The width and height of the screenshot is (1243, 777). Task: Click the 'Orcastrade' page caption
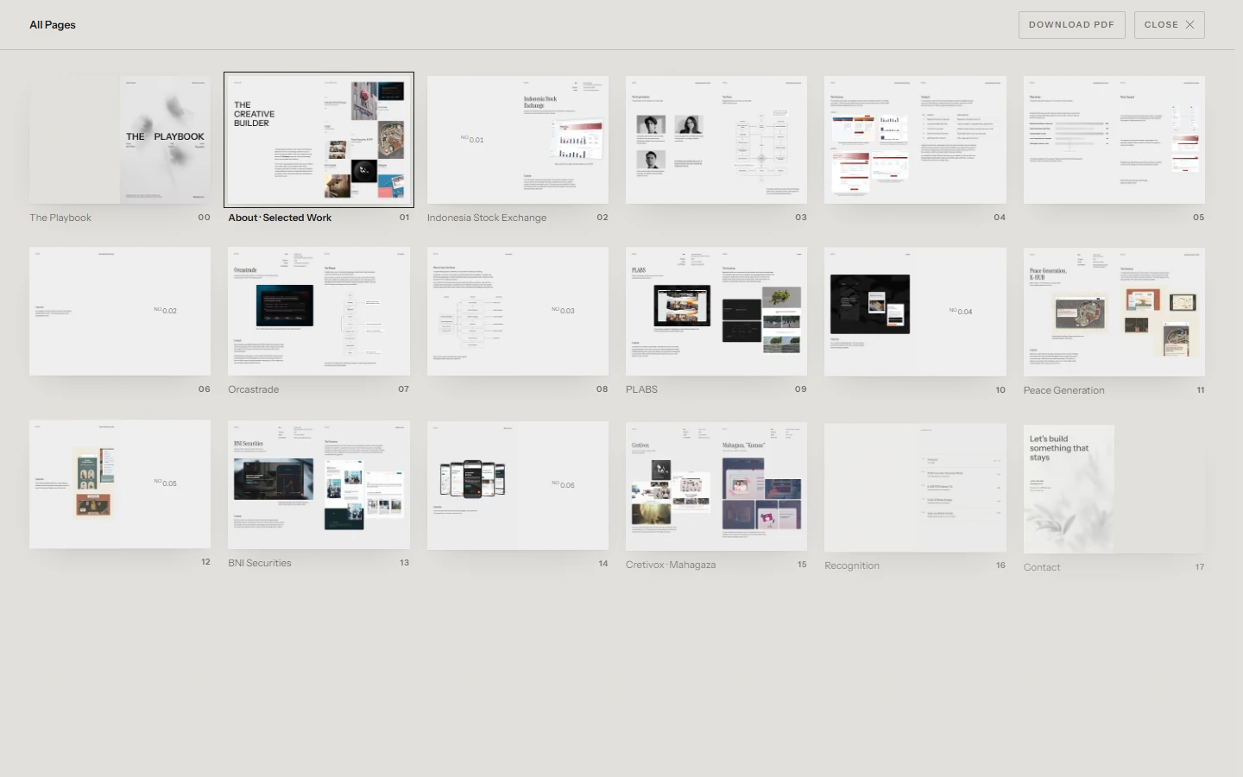pyautogui.click(x=254, y=389)
